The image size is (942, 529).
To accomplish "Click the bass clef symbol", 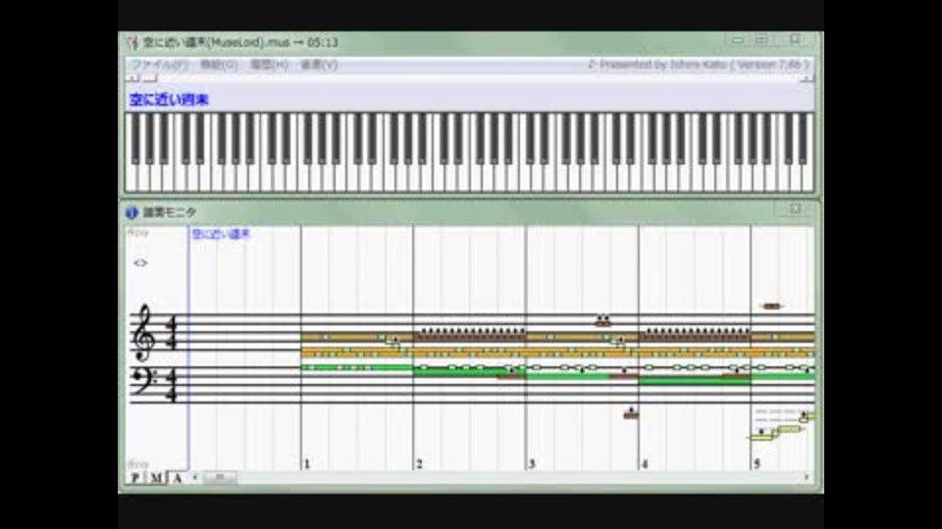I will tap(143, 381).
